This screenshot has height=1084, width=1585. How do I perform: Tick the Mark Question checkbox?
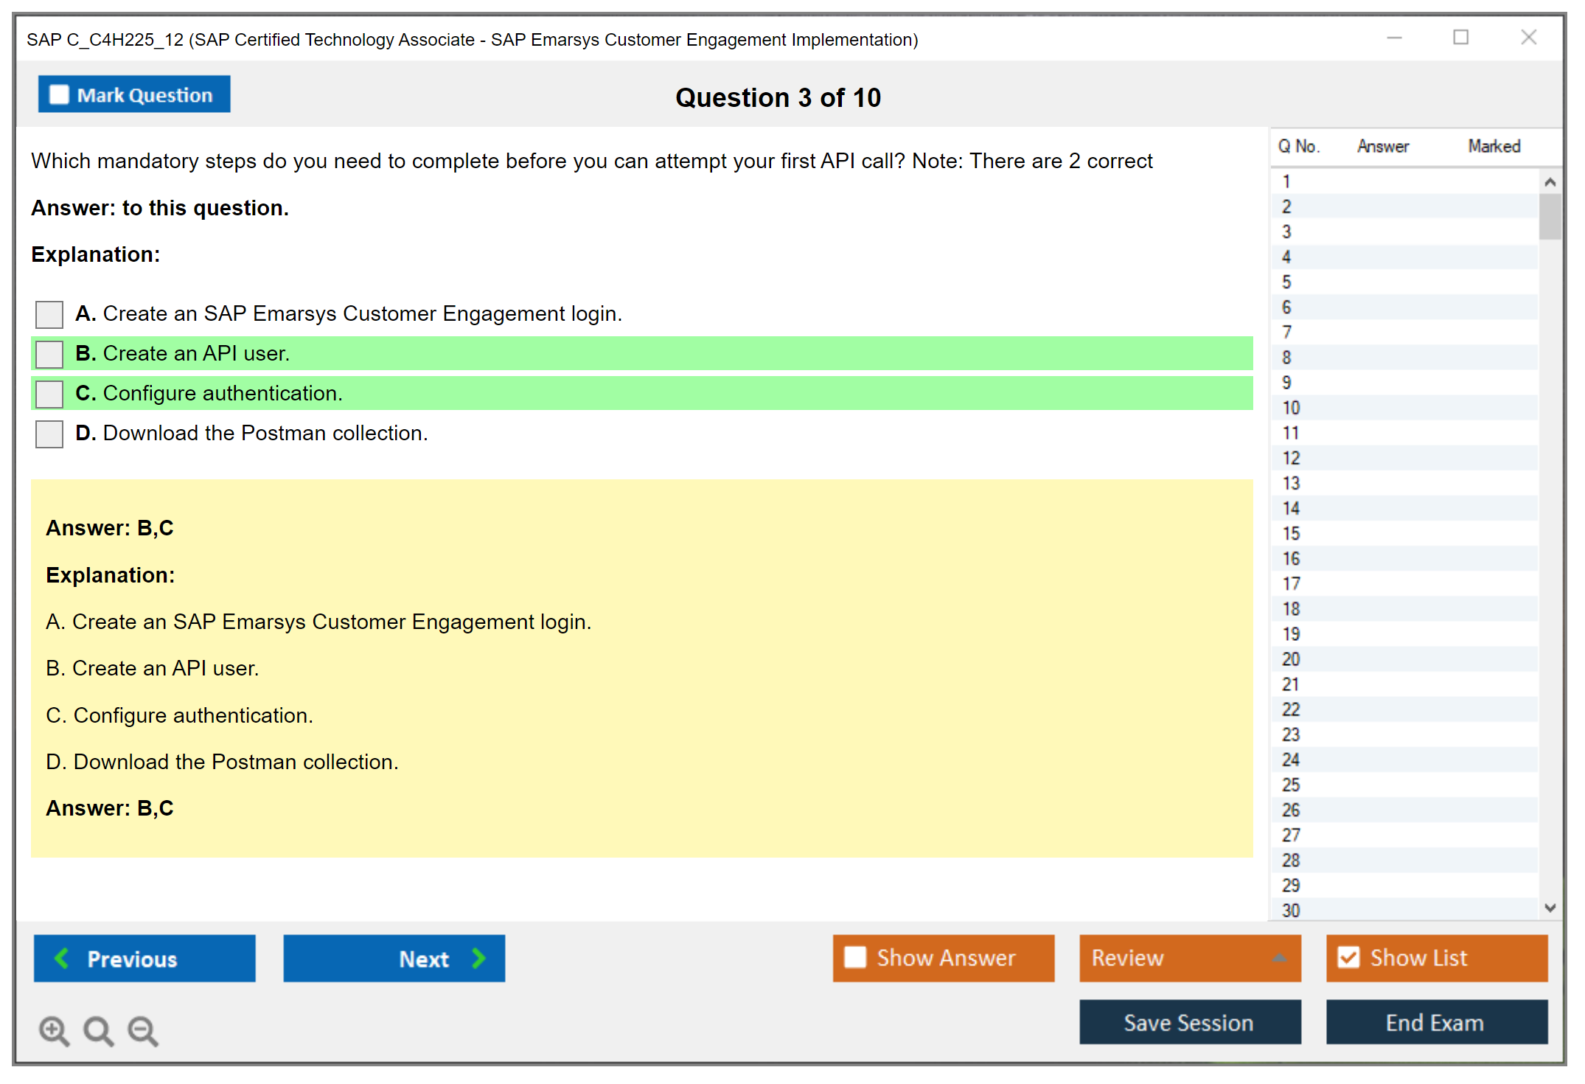[59, 94]
